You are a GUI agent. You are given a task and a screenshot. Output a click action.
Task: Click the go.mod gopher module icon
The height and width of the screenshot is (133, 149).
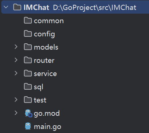coord(29,113)
